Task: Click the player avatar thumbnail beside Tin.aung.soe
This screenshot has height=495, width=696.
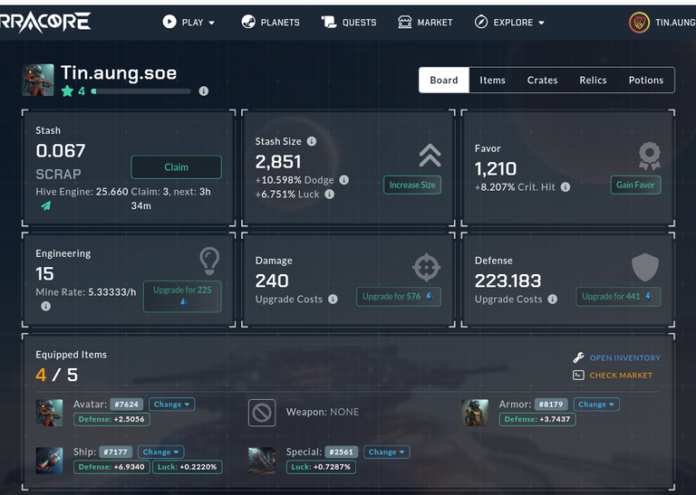Action: coord(38,81)
